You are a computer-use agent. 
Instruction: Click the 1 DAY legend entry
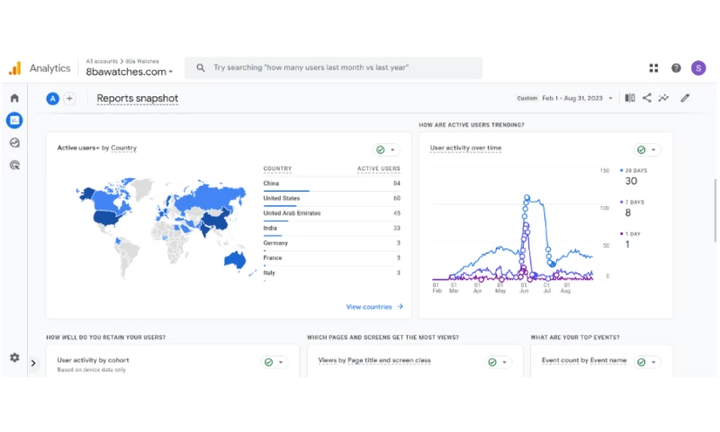[x=630, y=239]
